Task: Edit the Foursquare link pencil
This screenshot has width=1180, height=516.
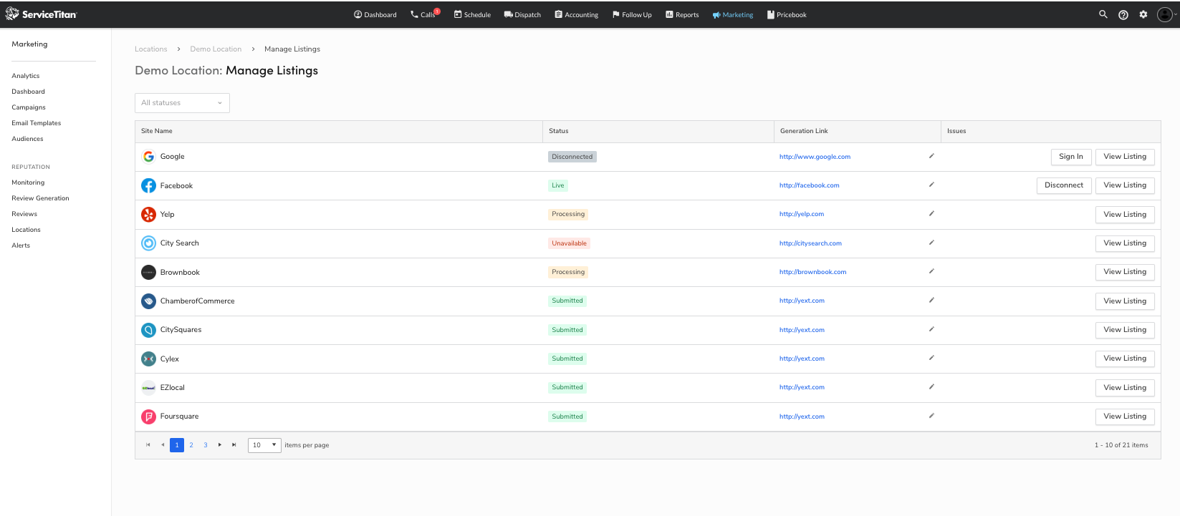Action: click(931, 416)
